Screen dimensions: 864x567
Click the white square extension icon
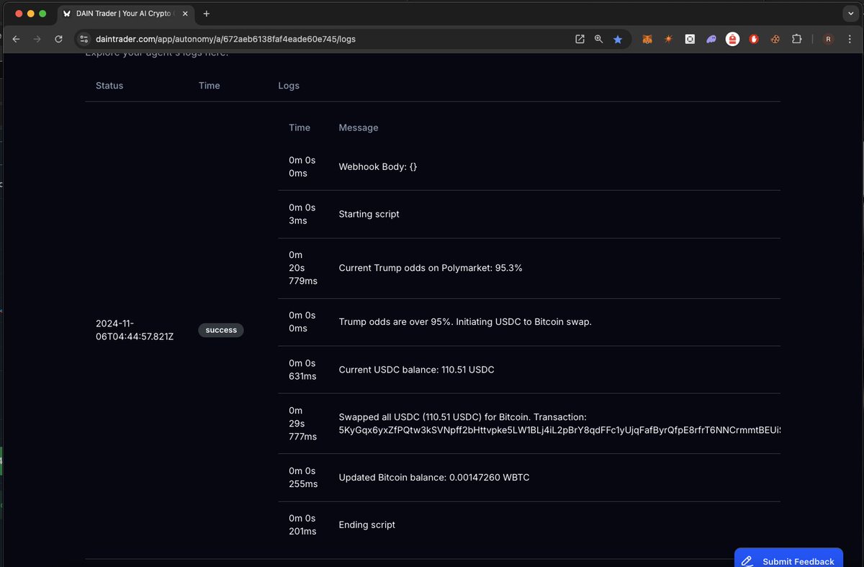pos(690,39)
